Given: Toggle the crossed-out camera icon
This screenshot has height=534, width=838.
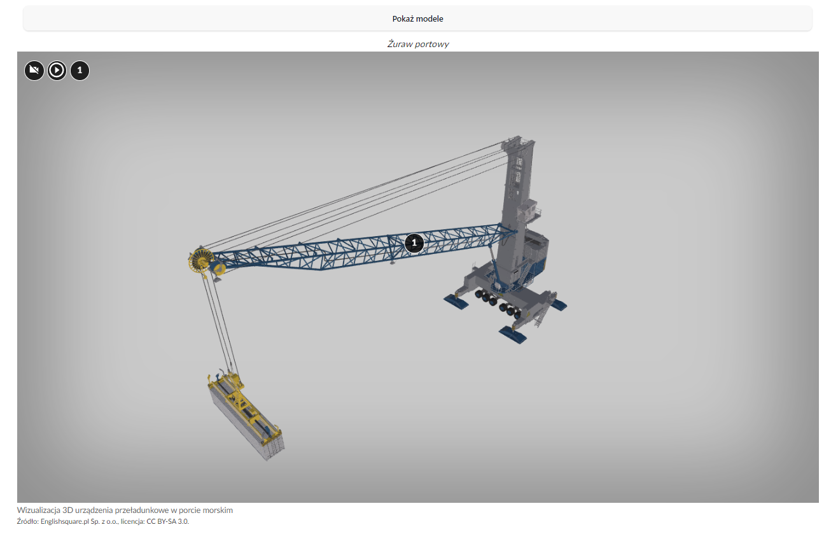Looking at the screenshot, I should click(34, 70).
